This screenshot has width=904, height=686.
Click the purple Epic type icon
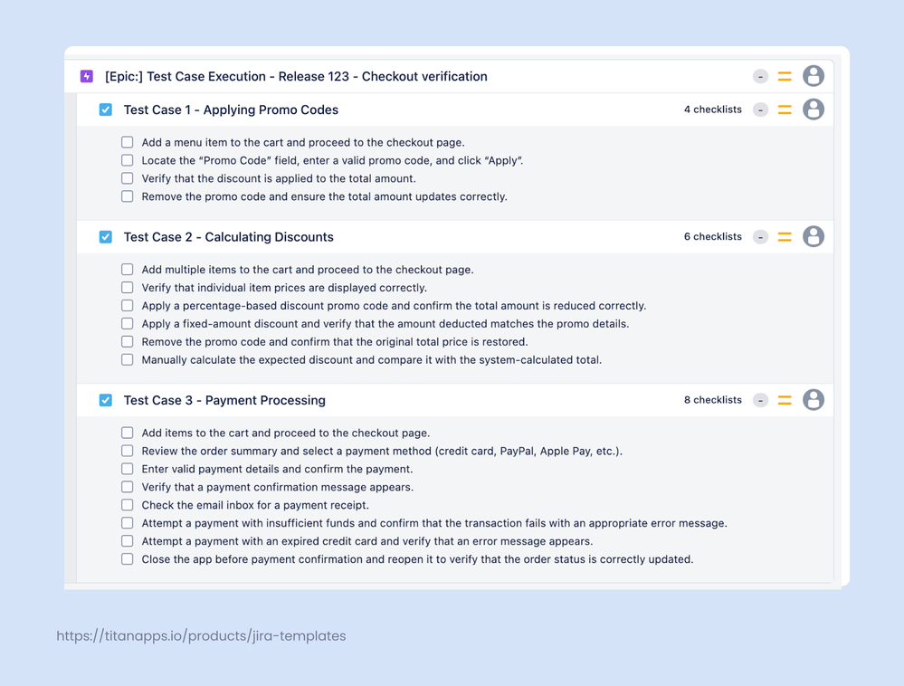[x=86, y=76]
